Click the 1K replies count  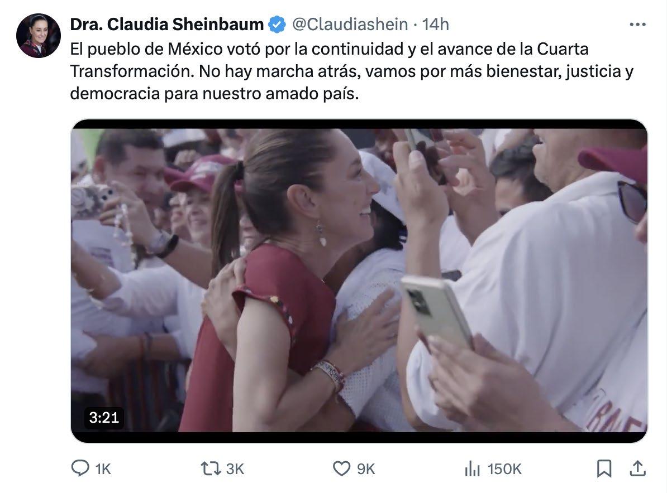pyautogui.click(x=103, y=469)
